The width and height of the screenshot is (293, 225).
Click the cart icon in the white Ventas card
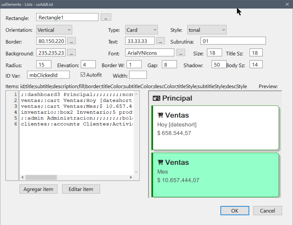click(160, 115)
